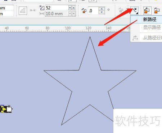Click the loop blend icon
162x133 pixels.
[x=121, y=10]
